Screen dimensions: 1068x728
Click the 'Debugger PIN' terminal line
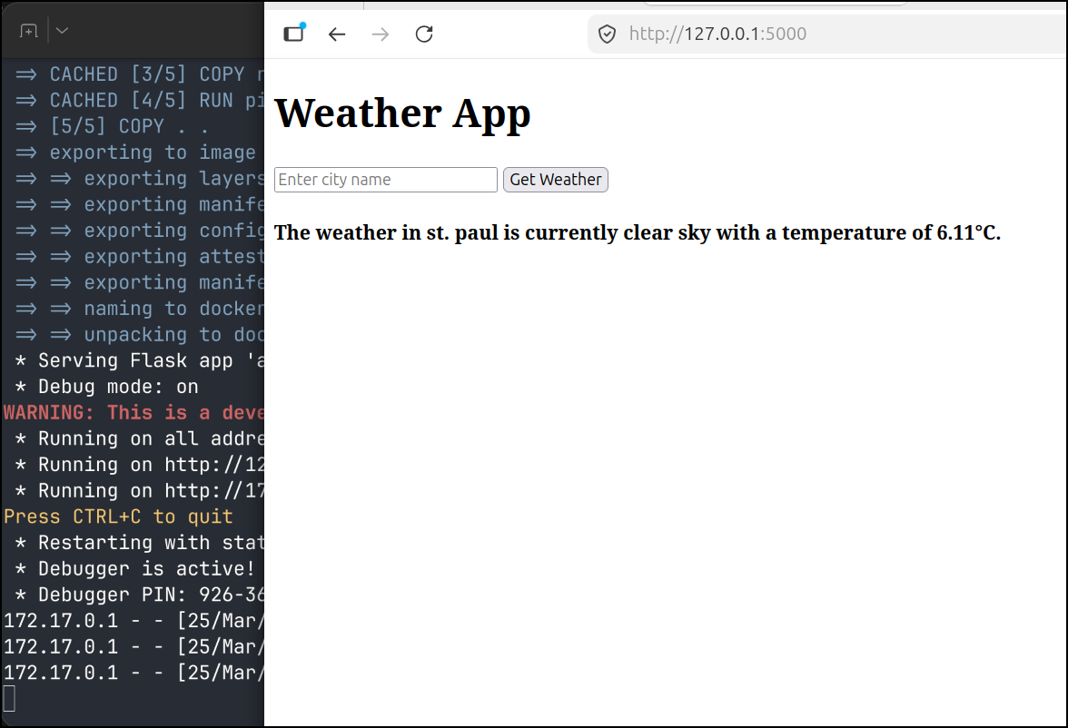coord(136,595)
